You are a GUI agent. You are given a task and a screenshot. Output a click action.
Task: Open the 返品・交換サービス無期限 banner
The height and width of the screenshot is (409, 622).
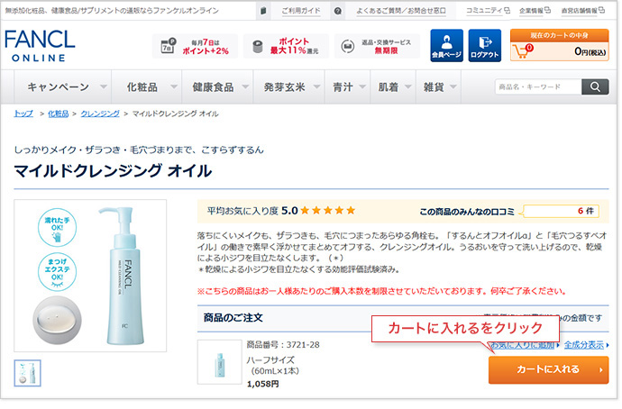377,46
